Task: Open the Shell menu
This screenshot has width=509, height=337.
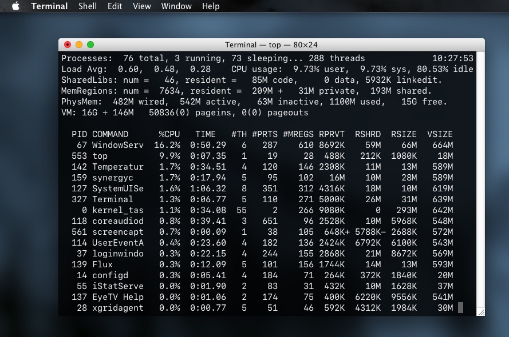Action: 88,6
